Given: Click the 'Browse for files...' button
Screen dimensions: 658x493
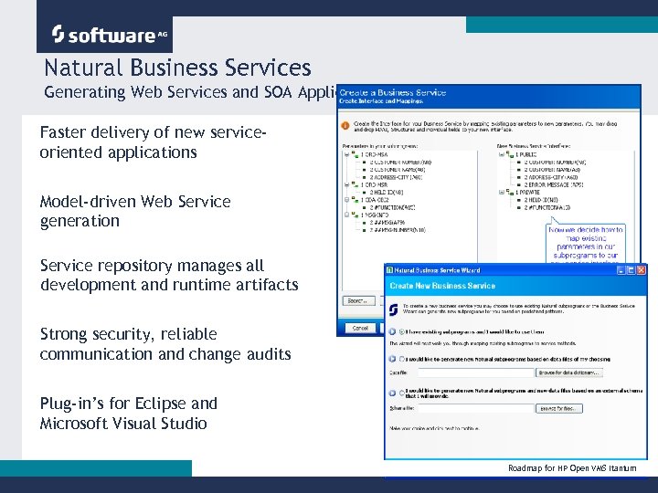Looking at the screenshot, I should click(559, 408).
